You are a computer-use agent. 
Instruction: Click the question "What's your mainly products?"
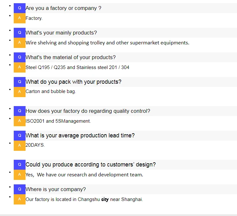pos(61,33)
